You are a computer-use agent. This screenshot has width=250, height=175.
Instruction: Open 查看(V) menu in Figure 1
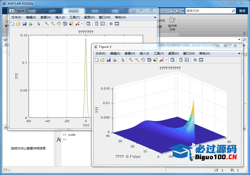pyautogui.click(x=45, y=17)
